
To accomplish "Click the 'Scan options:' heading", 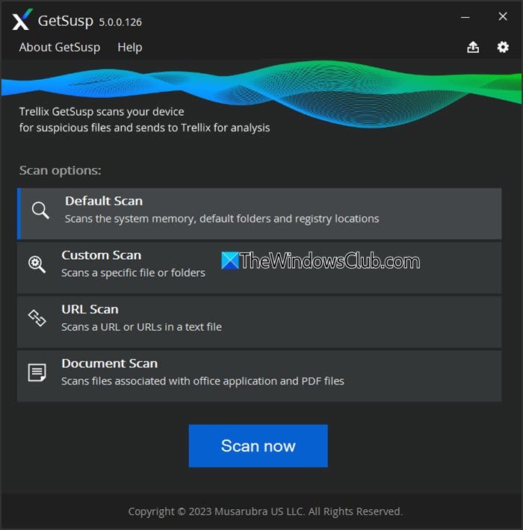I will [61, 170].
